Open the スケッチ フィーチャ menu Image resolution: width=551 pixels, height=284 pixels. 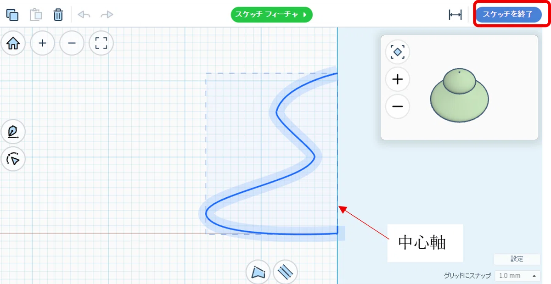click(x=271, y=14)
